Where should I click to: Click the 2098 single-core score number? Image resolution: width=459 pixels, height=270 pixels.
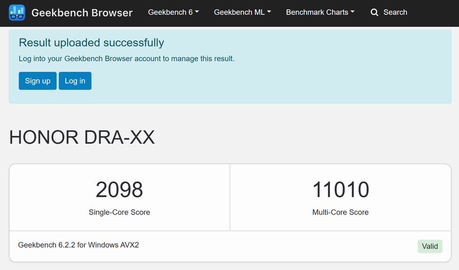[x=119, y=190]
